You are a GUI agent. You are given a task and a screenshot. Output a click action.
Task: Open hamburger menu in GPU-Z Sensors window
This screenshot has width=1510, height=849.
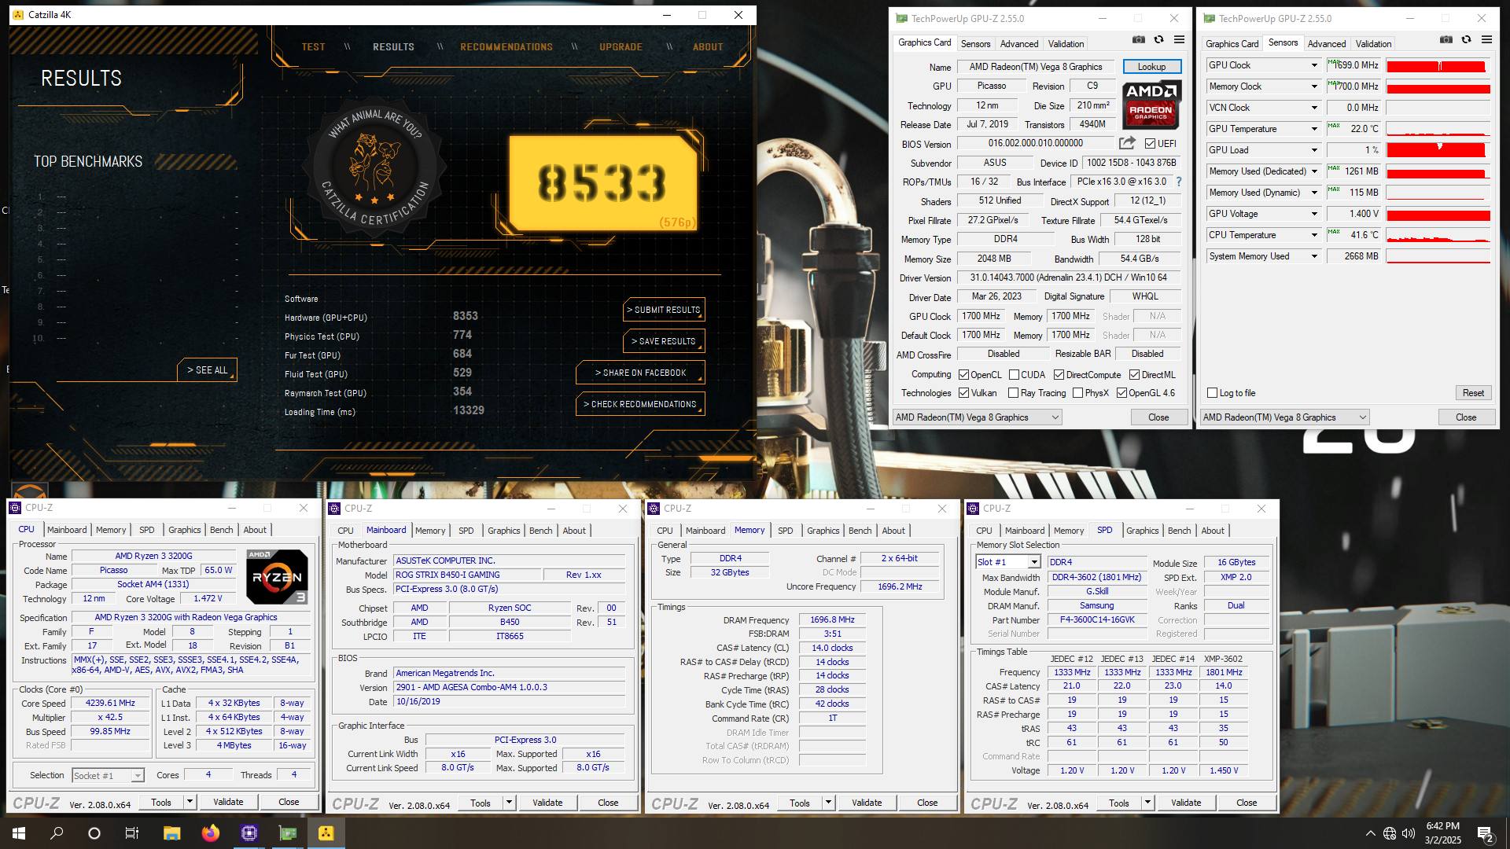point(1486,39)
